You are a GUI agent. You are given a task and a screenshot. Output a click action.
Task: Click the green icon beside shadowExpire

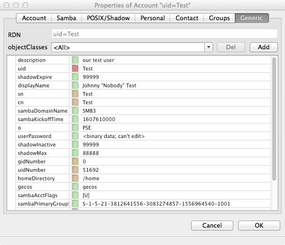75,77
